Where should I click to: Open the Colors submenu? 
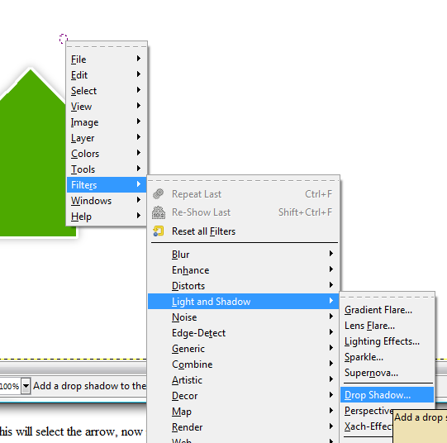pyautogui.click(x=107, y=154)
